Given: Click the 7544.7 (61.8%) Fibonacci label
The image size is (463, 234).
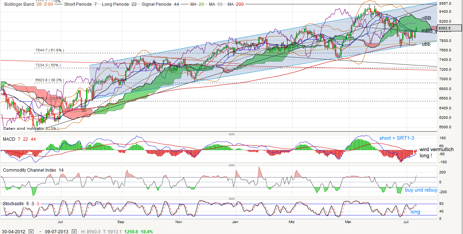Looking at the screenshot, I should [x=50, y=50].
